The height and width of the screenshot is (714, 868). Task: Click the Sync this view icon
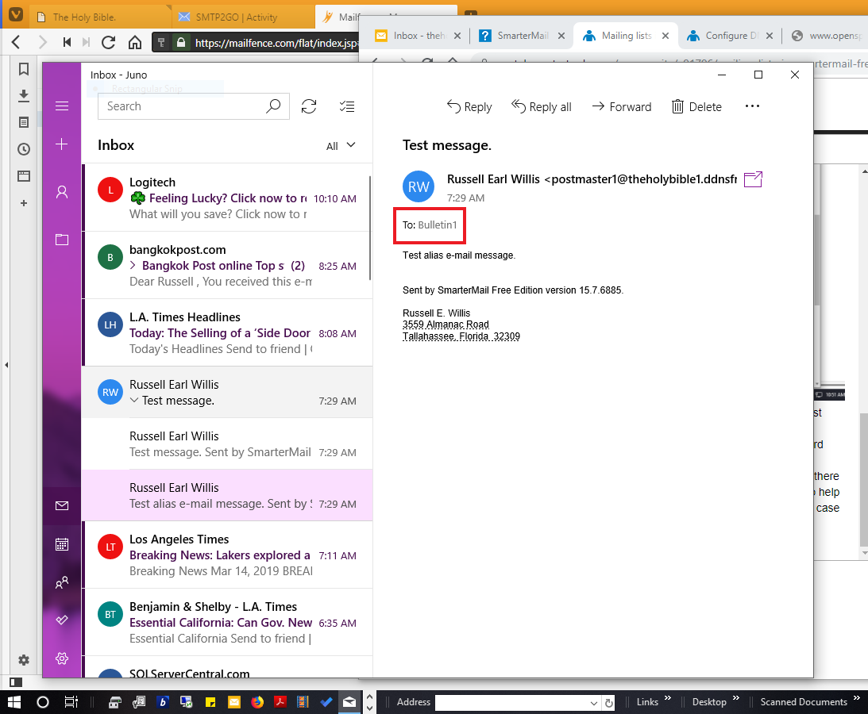coord(309,106)
